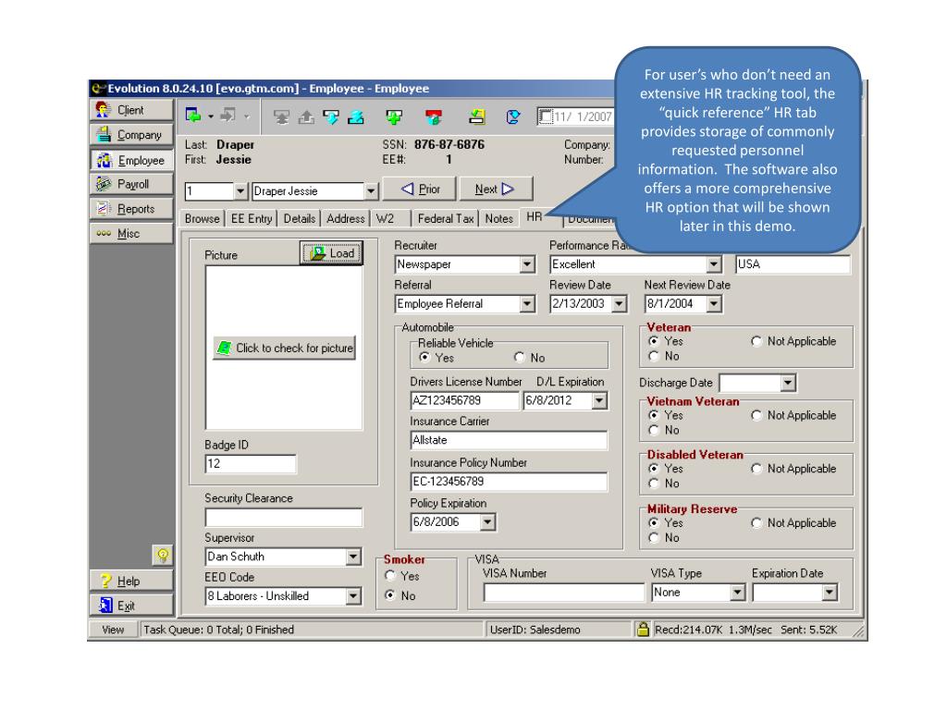This screenshot has height=710, width=947.
Task: Expand the Referral dropdown showing Employee Referral
Action: pyautogui.click(x=527, y=303)
